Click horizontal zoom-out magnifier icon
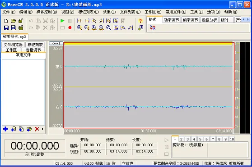 point(101,28)
